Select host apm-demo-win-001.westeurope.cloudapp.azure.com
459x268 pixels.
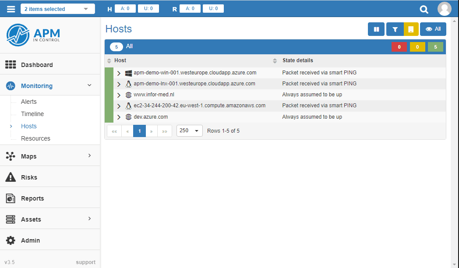click(195, 73)
